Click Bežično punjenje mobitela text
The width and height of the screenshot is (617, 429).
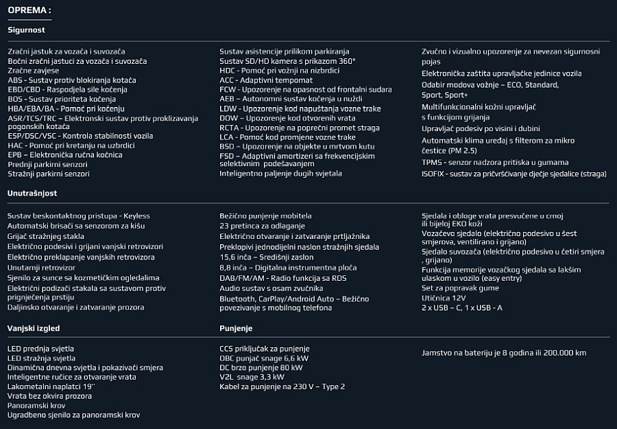point(265,216)
